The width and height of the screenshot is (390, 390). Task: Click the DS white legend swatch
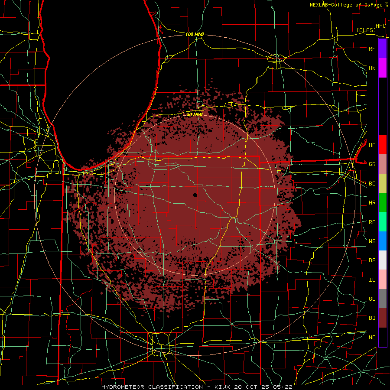[x=383, y=260]
